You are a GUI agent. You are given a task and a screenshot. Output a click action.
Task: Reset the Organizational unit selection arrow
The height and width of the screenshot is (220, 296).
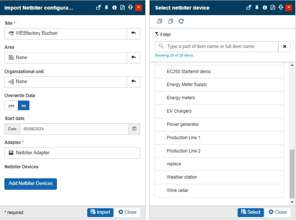(133, 82)
